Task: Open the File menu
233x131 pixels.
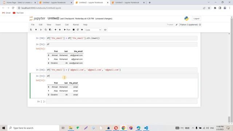Action: (x=33, y=25)
